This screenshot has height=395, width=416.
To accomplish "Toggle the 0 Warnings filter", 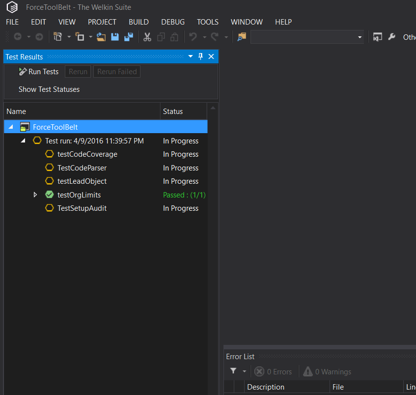I will (327, 371).
